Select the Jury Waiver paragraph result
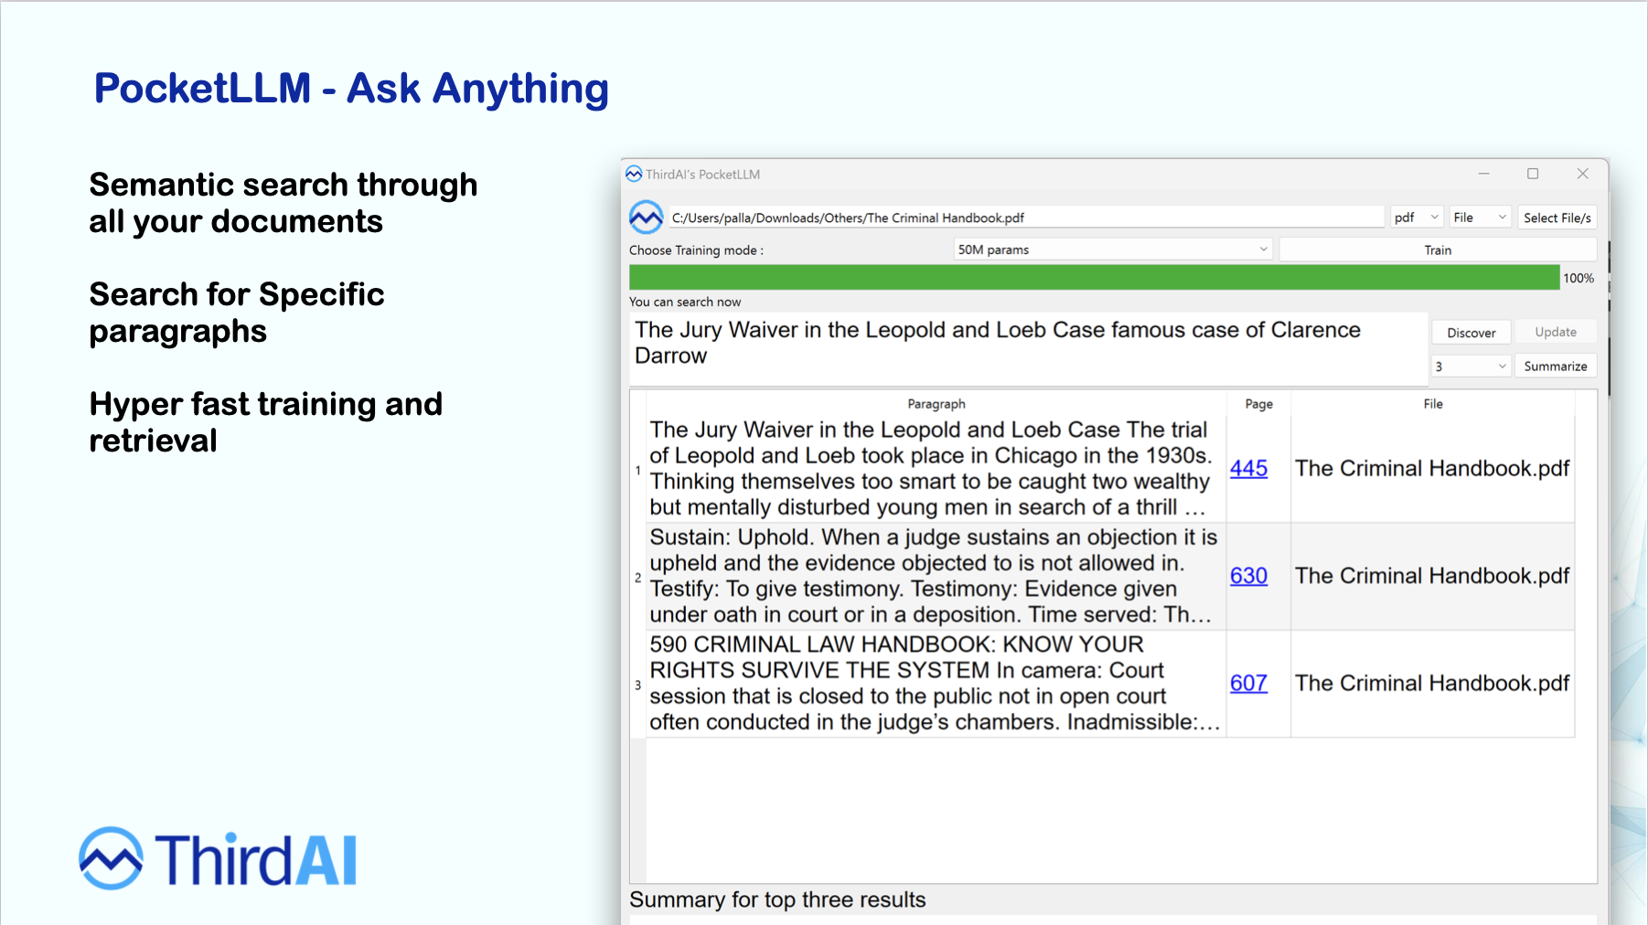This screenshot has height=925, width=1648. [936, 468]
